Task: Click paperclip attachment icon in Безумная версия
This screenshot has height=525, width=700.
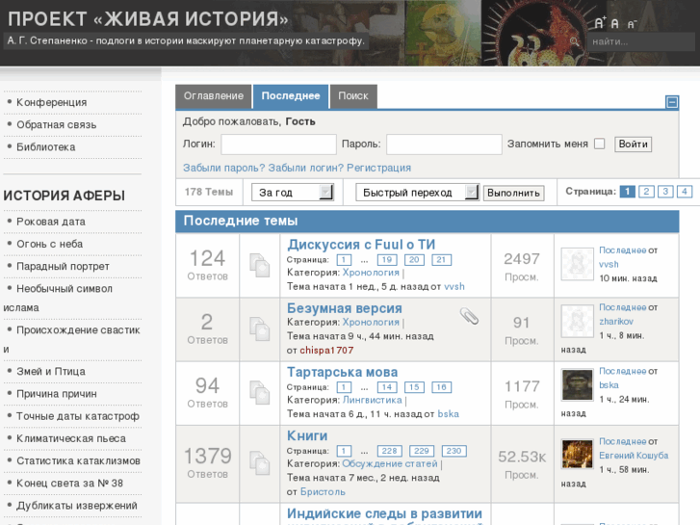Action: (x=469, y=316)
